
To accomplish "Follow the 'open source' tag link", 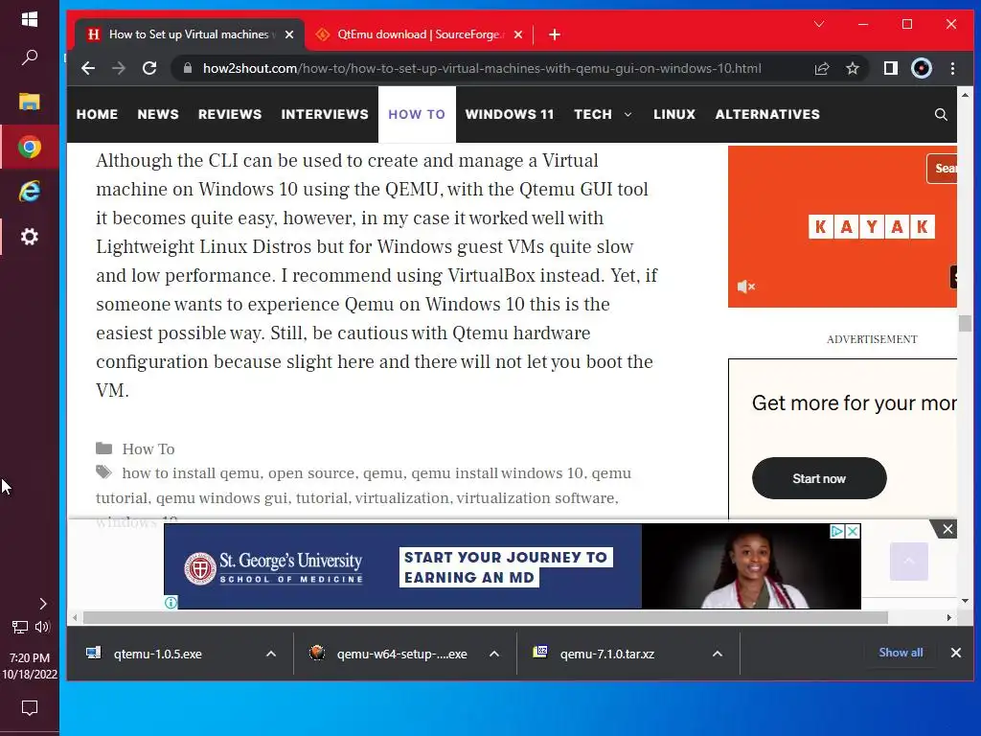I will point(311,473).
